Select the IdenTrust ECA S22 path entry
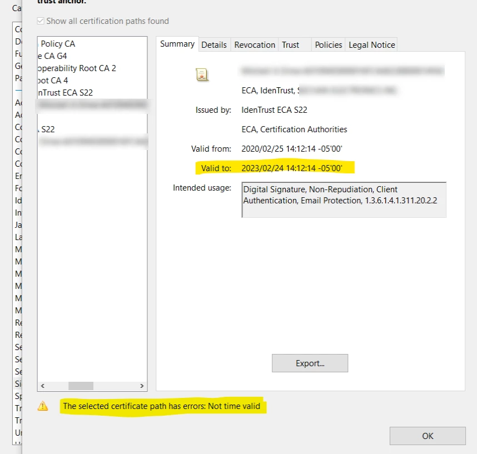Screen dimensions: 477x454 point(66,92)
